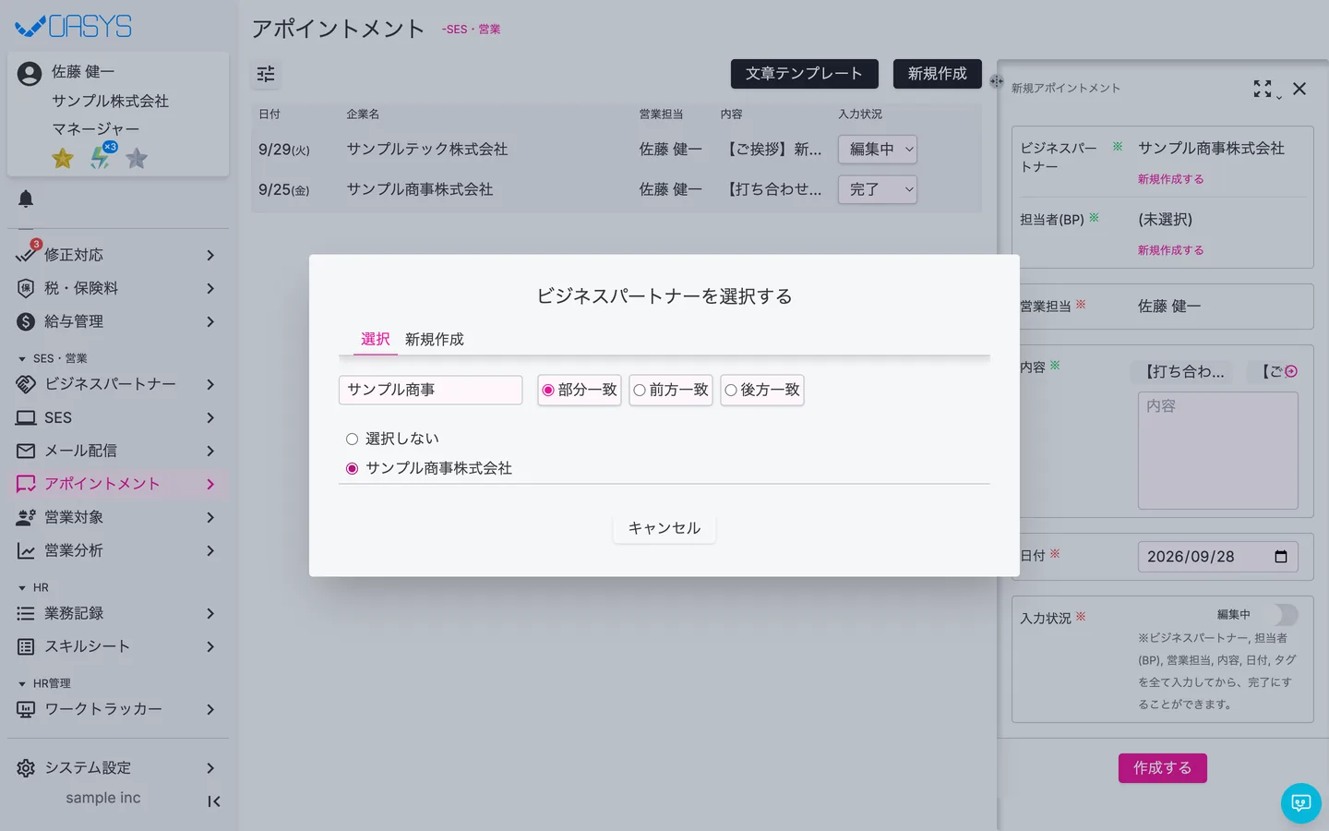Click 新規作成する under 担当者(BP)
Viewport: 1329px width, 831px height.
point(1170,250)
